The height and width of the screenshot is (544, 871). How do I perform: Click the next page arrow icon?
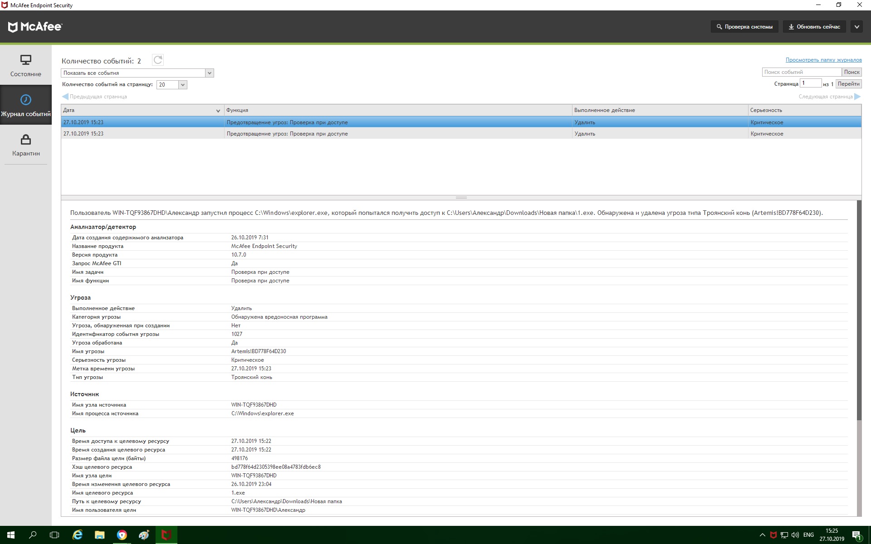click(857, 97)
